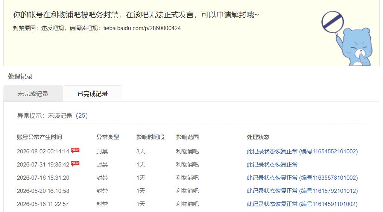Click 利物浦吧 in the 2026-07-31 row

click(x=187, y=165)
